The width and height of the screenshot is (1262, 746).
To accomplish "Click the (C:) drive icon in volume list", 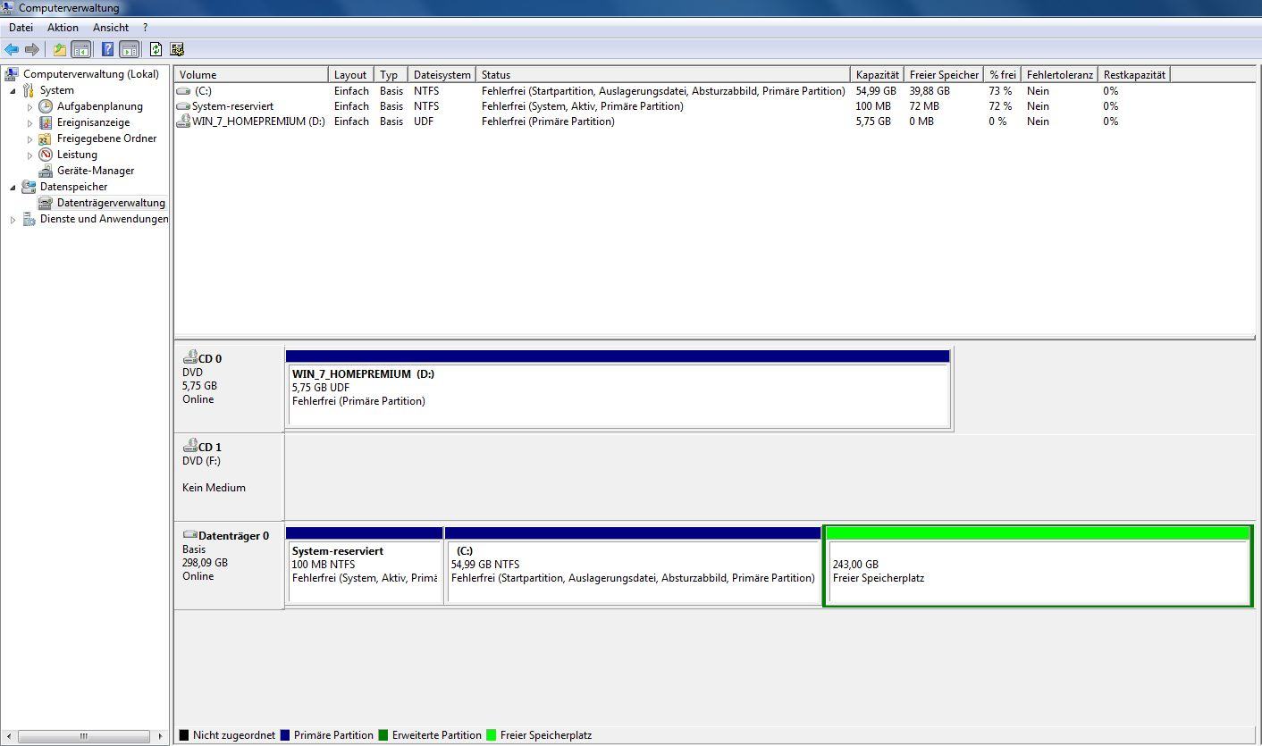I will [x=183, y=91].
